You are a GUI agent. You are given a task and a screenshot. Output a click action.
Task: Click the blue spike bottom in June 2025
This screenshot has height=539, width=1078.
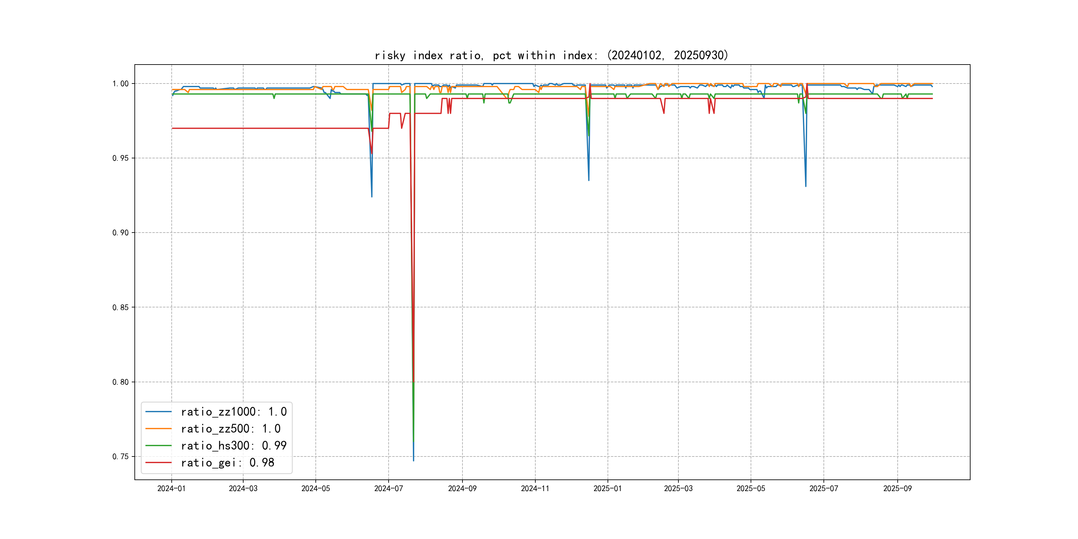(x=806, y=185)
